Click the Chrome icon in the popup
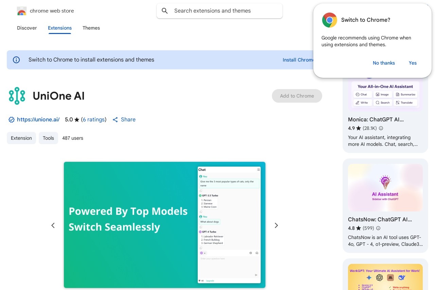 [x=330, y=20]
